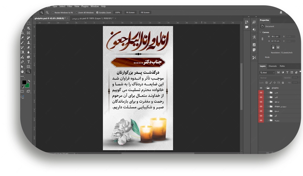Uncheck the Scrubby Zoom checkbox
303x176 pixels.
click(97, 13)
